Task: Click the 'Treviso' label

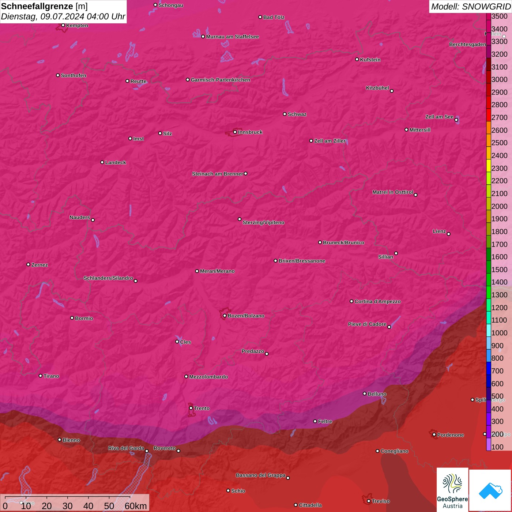Action: click(381, 501)
